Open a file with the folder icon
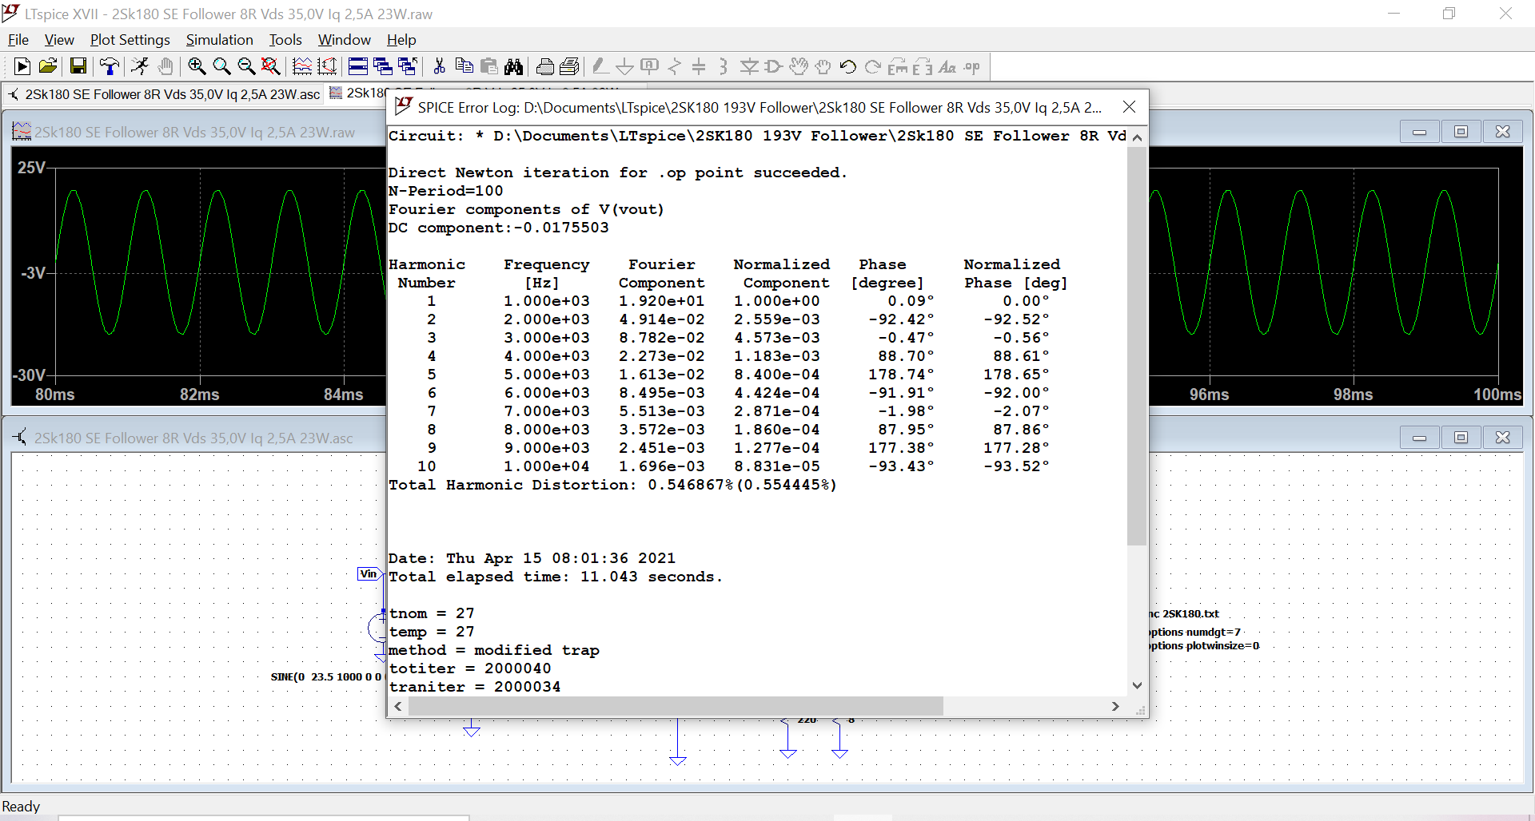Image resolution: width=1535 pixels, height=821 pixels. point(48,67)
